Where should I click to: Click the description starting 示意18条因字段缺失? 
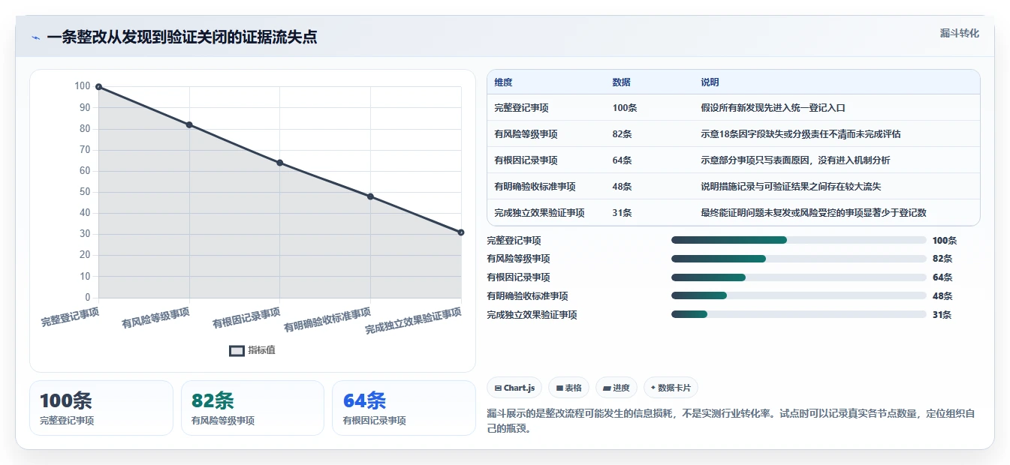point(800,134)
